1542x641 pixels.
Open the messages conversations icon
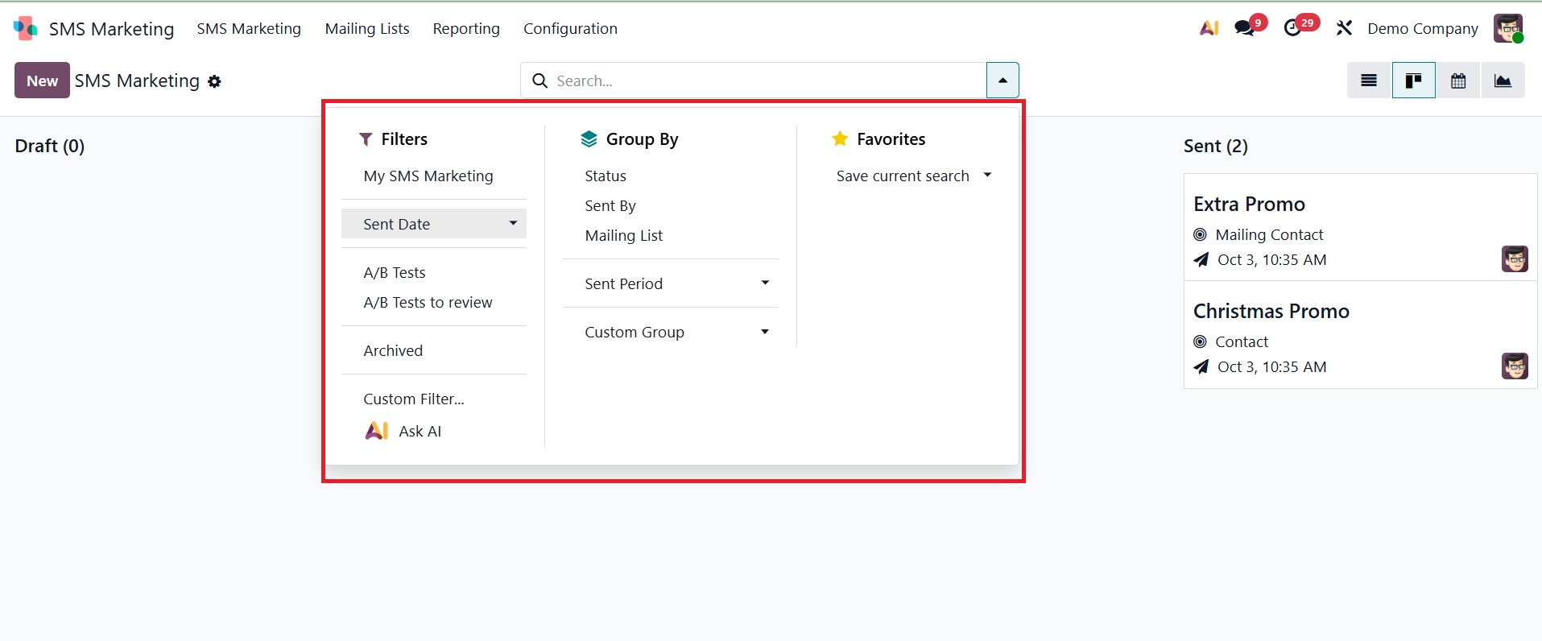point(1245,28)
